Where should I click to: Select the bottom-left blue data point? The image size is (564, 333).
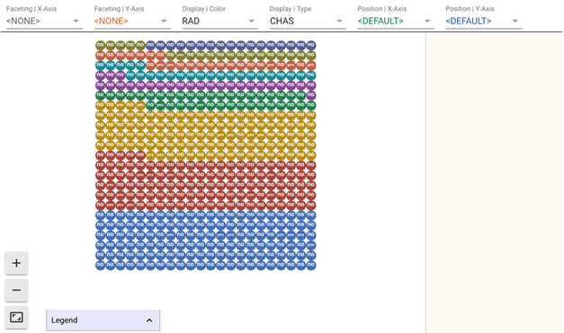[x=100, y=265]
